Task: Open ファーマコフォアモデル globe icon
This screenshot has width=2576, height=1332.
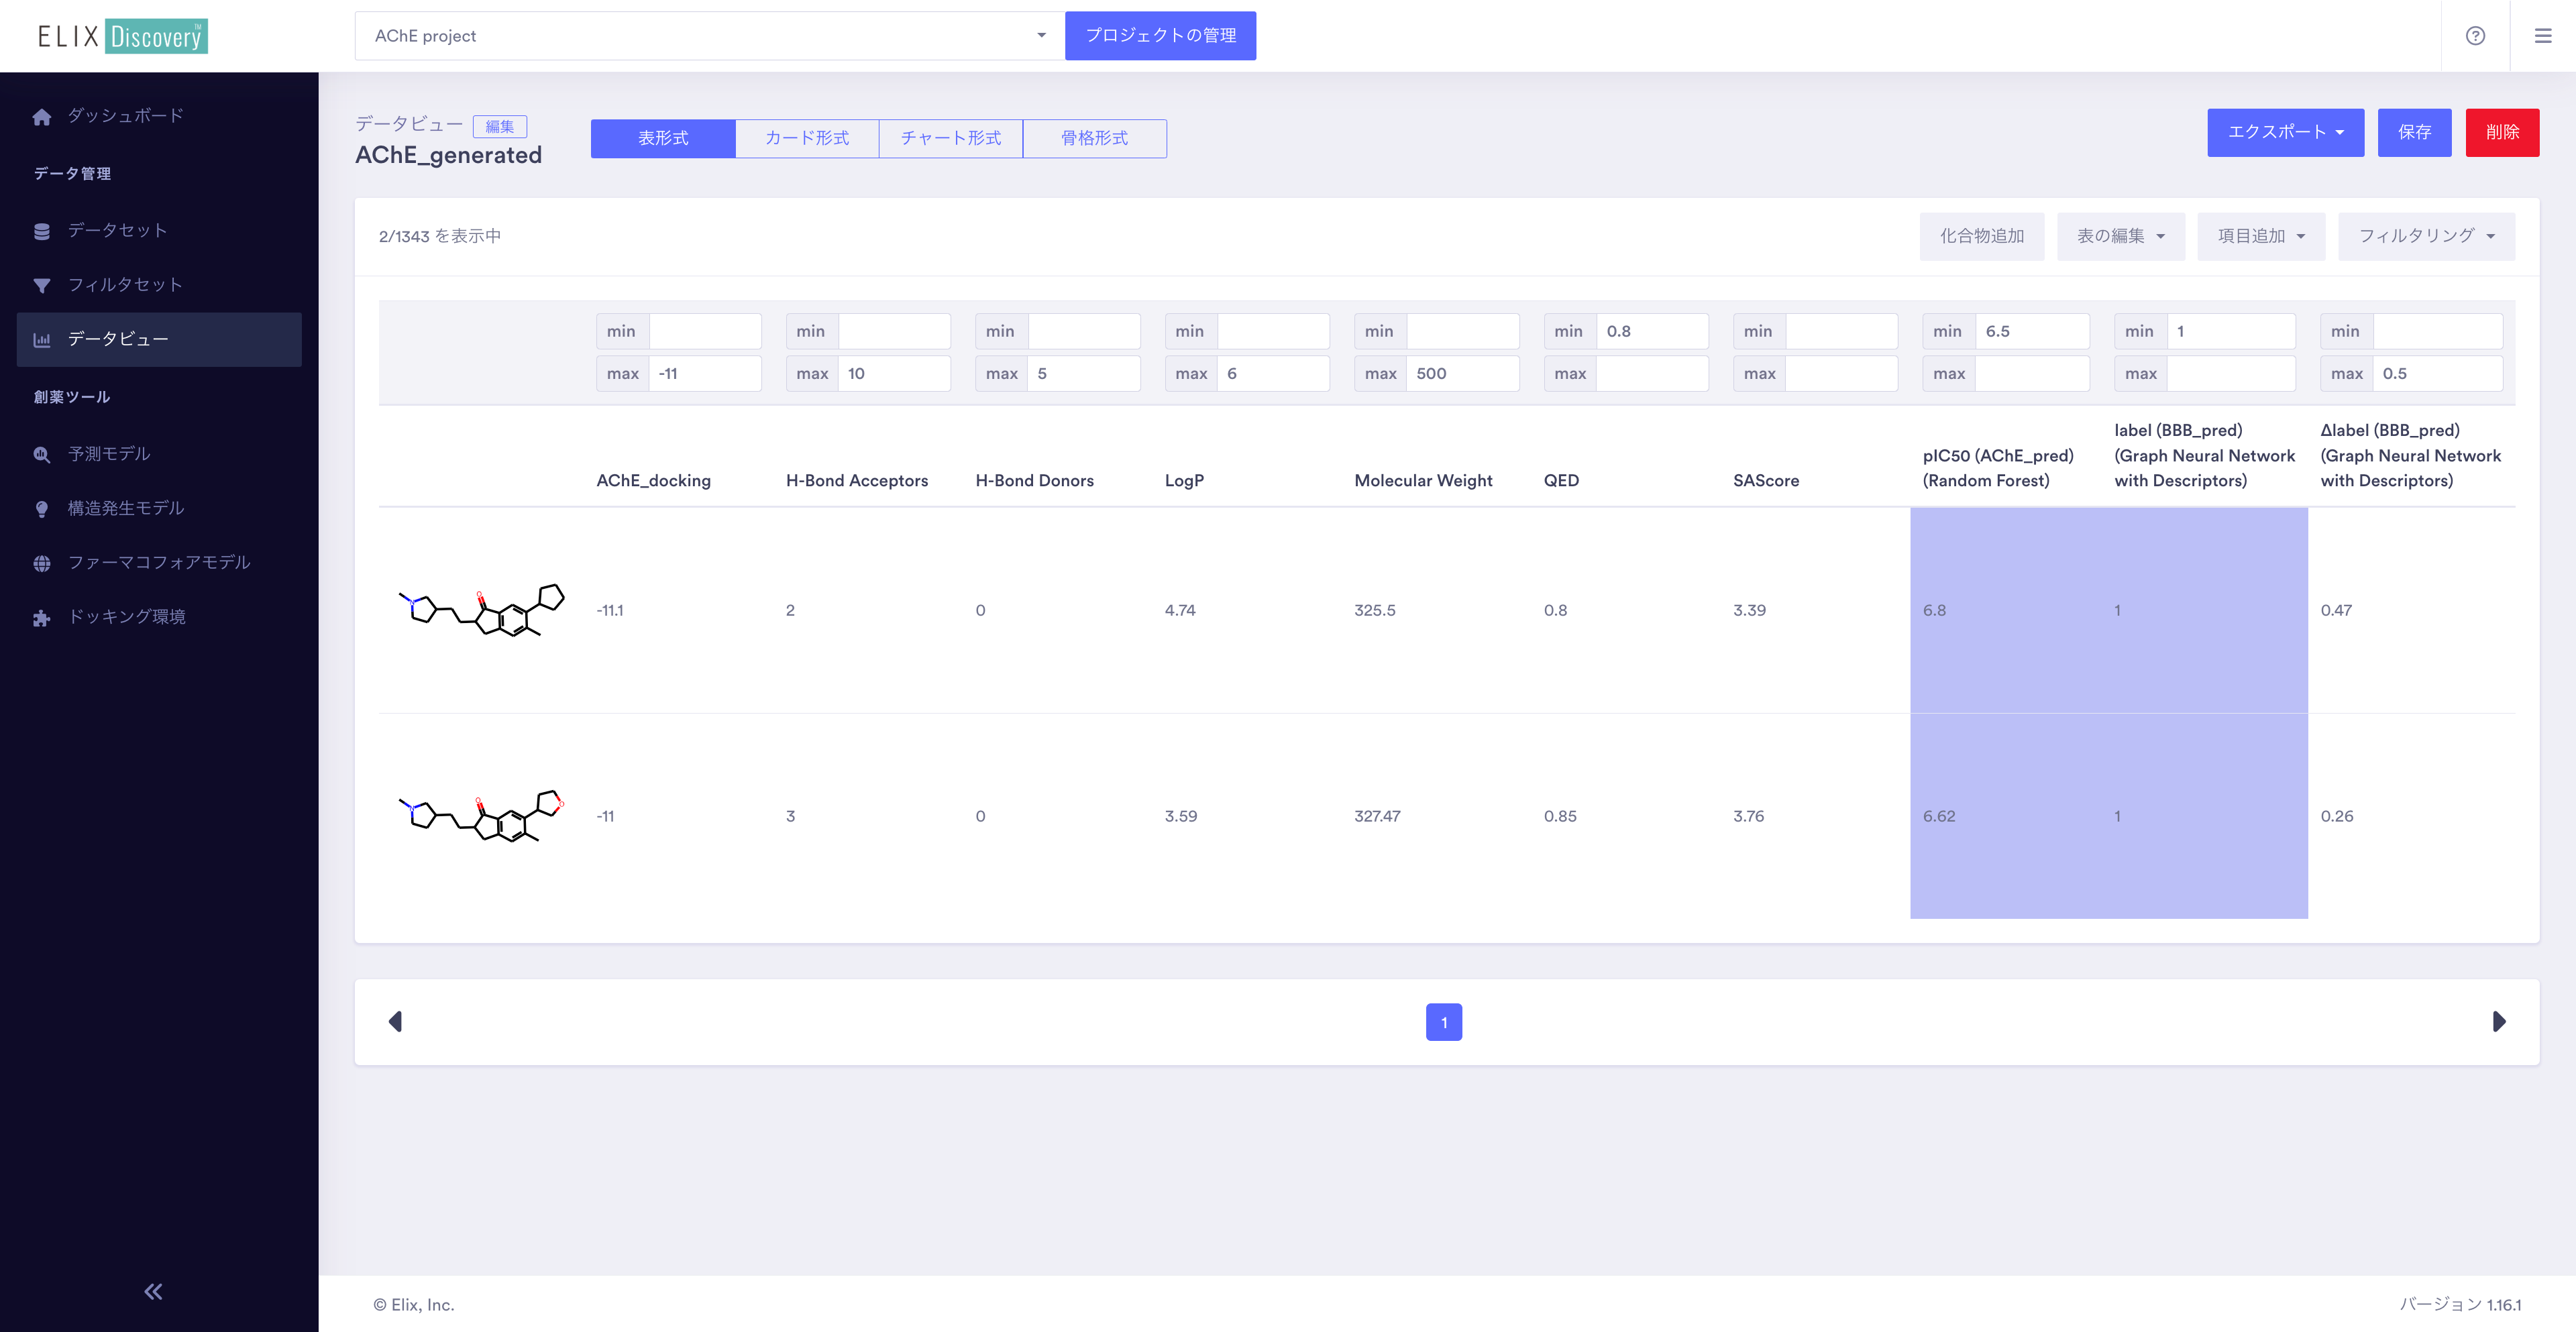Action: tap(42, 563)
